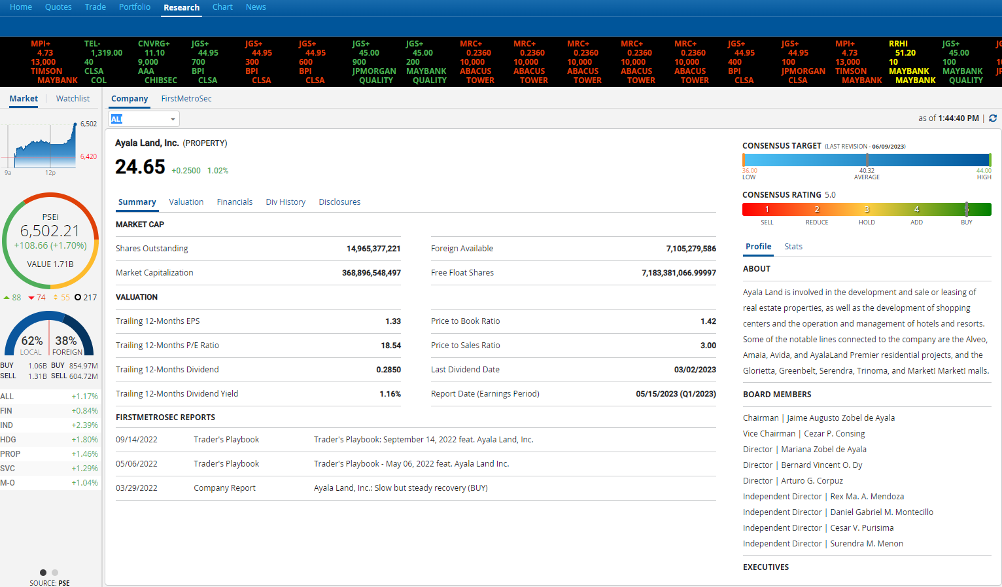1002x587 pixels.
Task: Open the Financials tab
Action: 235,202
